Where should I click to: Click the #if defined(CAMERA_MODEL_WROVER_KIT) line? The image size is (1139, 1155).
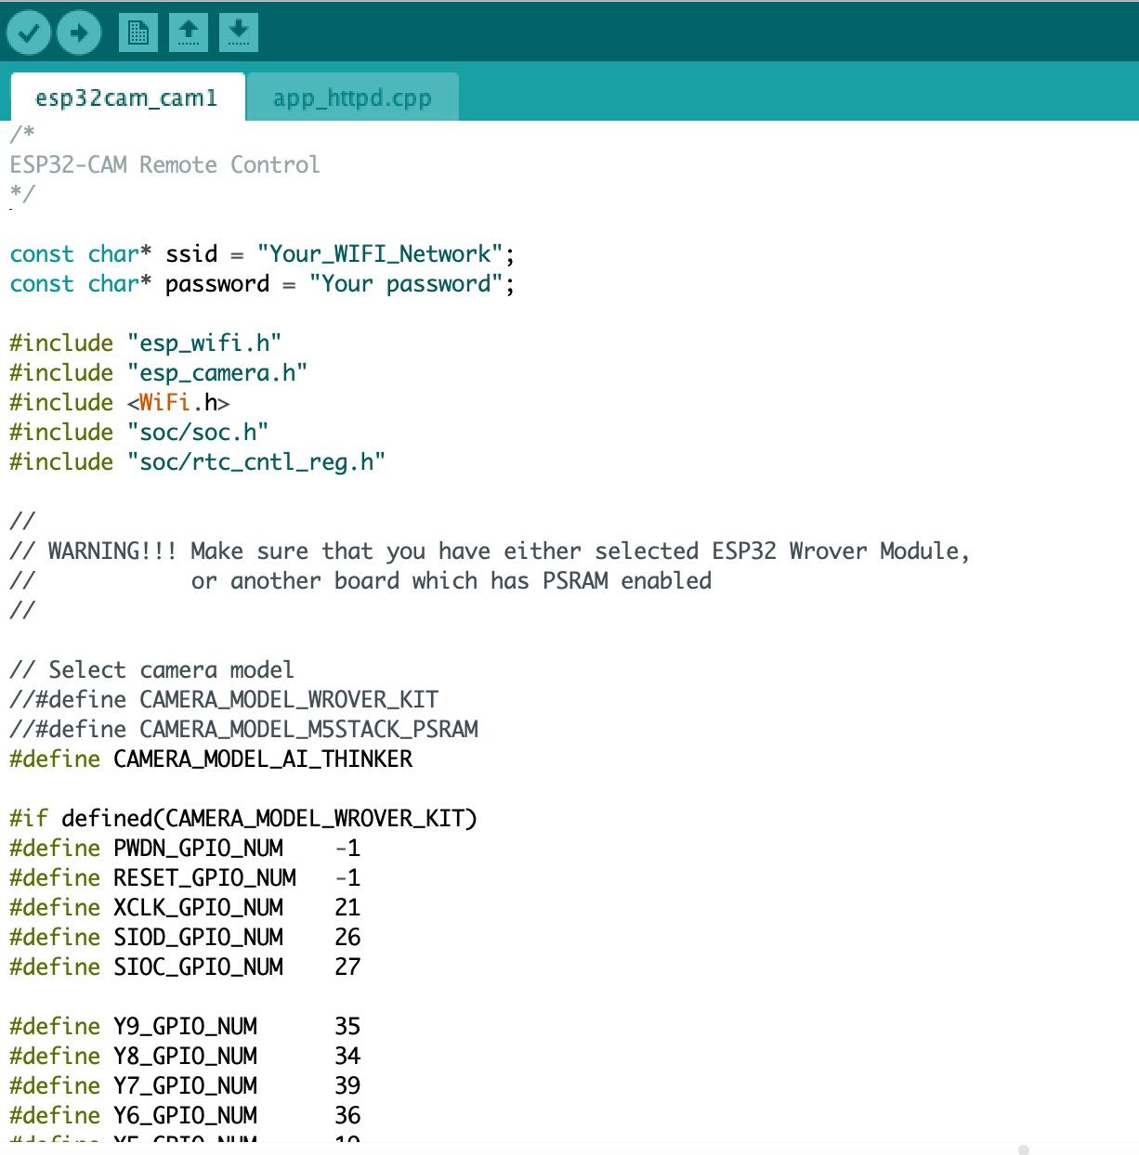point(243,818)
